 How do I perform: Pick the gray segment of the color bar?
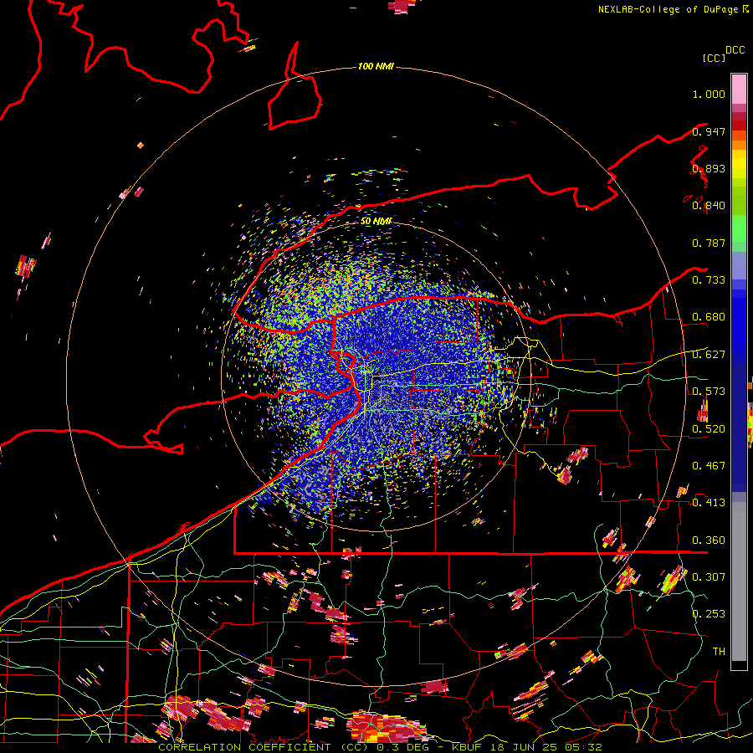coord(739,581)
